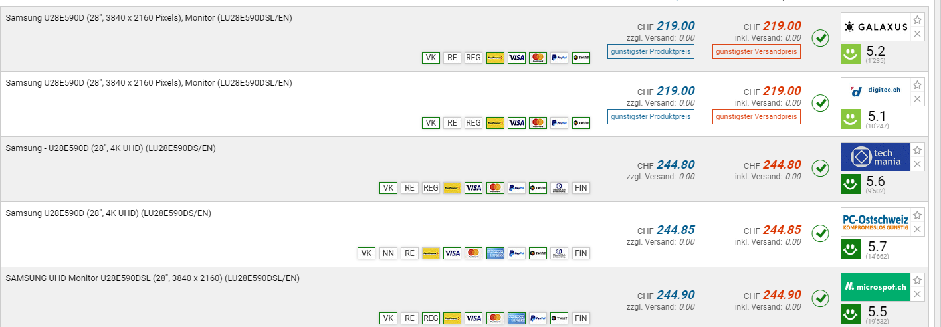Click the Mastercard icon in the microspot.ch row
Screen dimensions: 941x327
pos(495,318)
